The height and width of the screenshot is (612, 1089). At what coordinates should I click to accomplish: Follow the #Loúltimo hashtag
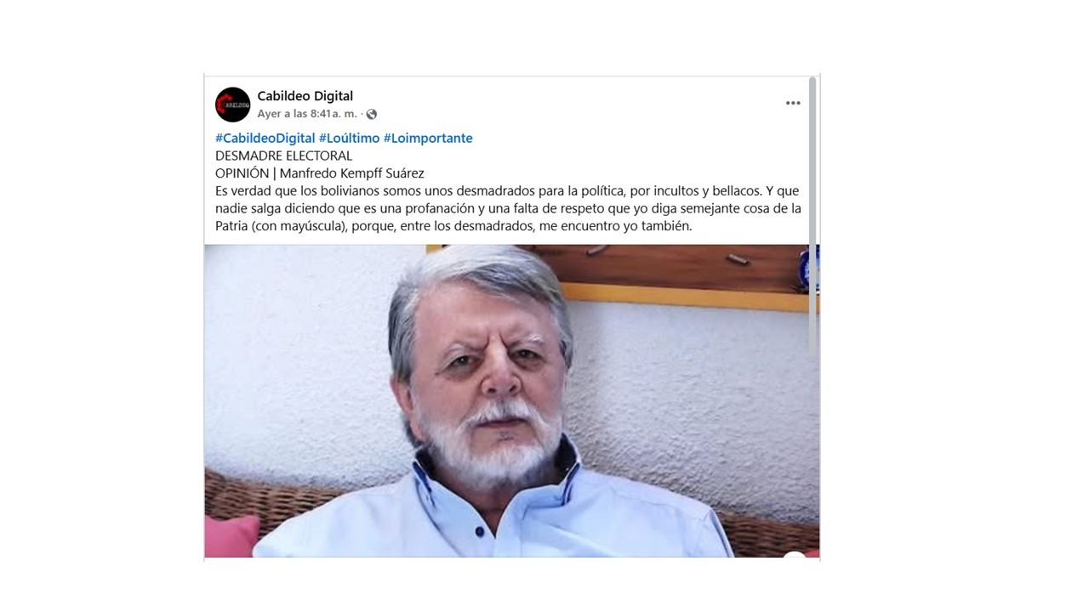click(x=350, y=138)
